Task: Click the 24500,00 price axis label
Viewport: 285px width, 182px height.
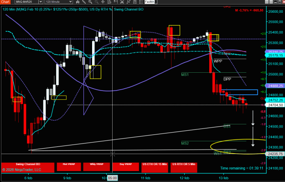Action: (x=275, y=126)
